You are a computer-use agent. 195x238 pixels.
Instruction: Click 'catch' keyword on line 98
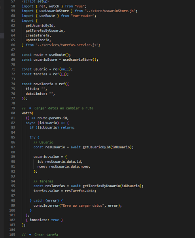point(38,201)
